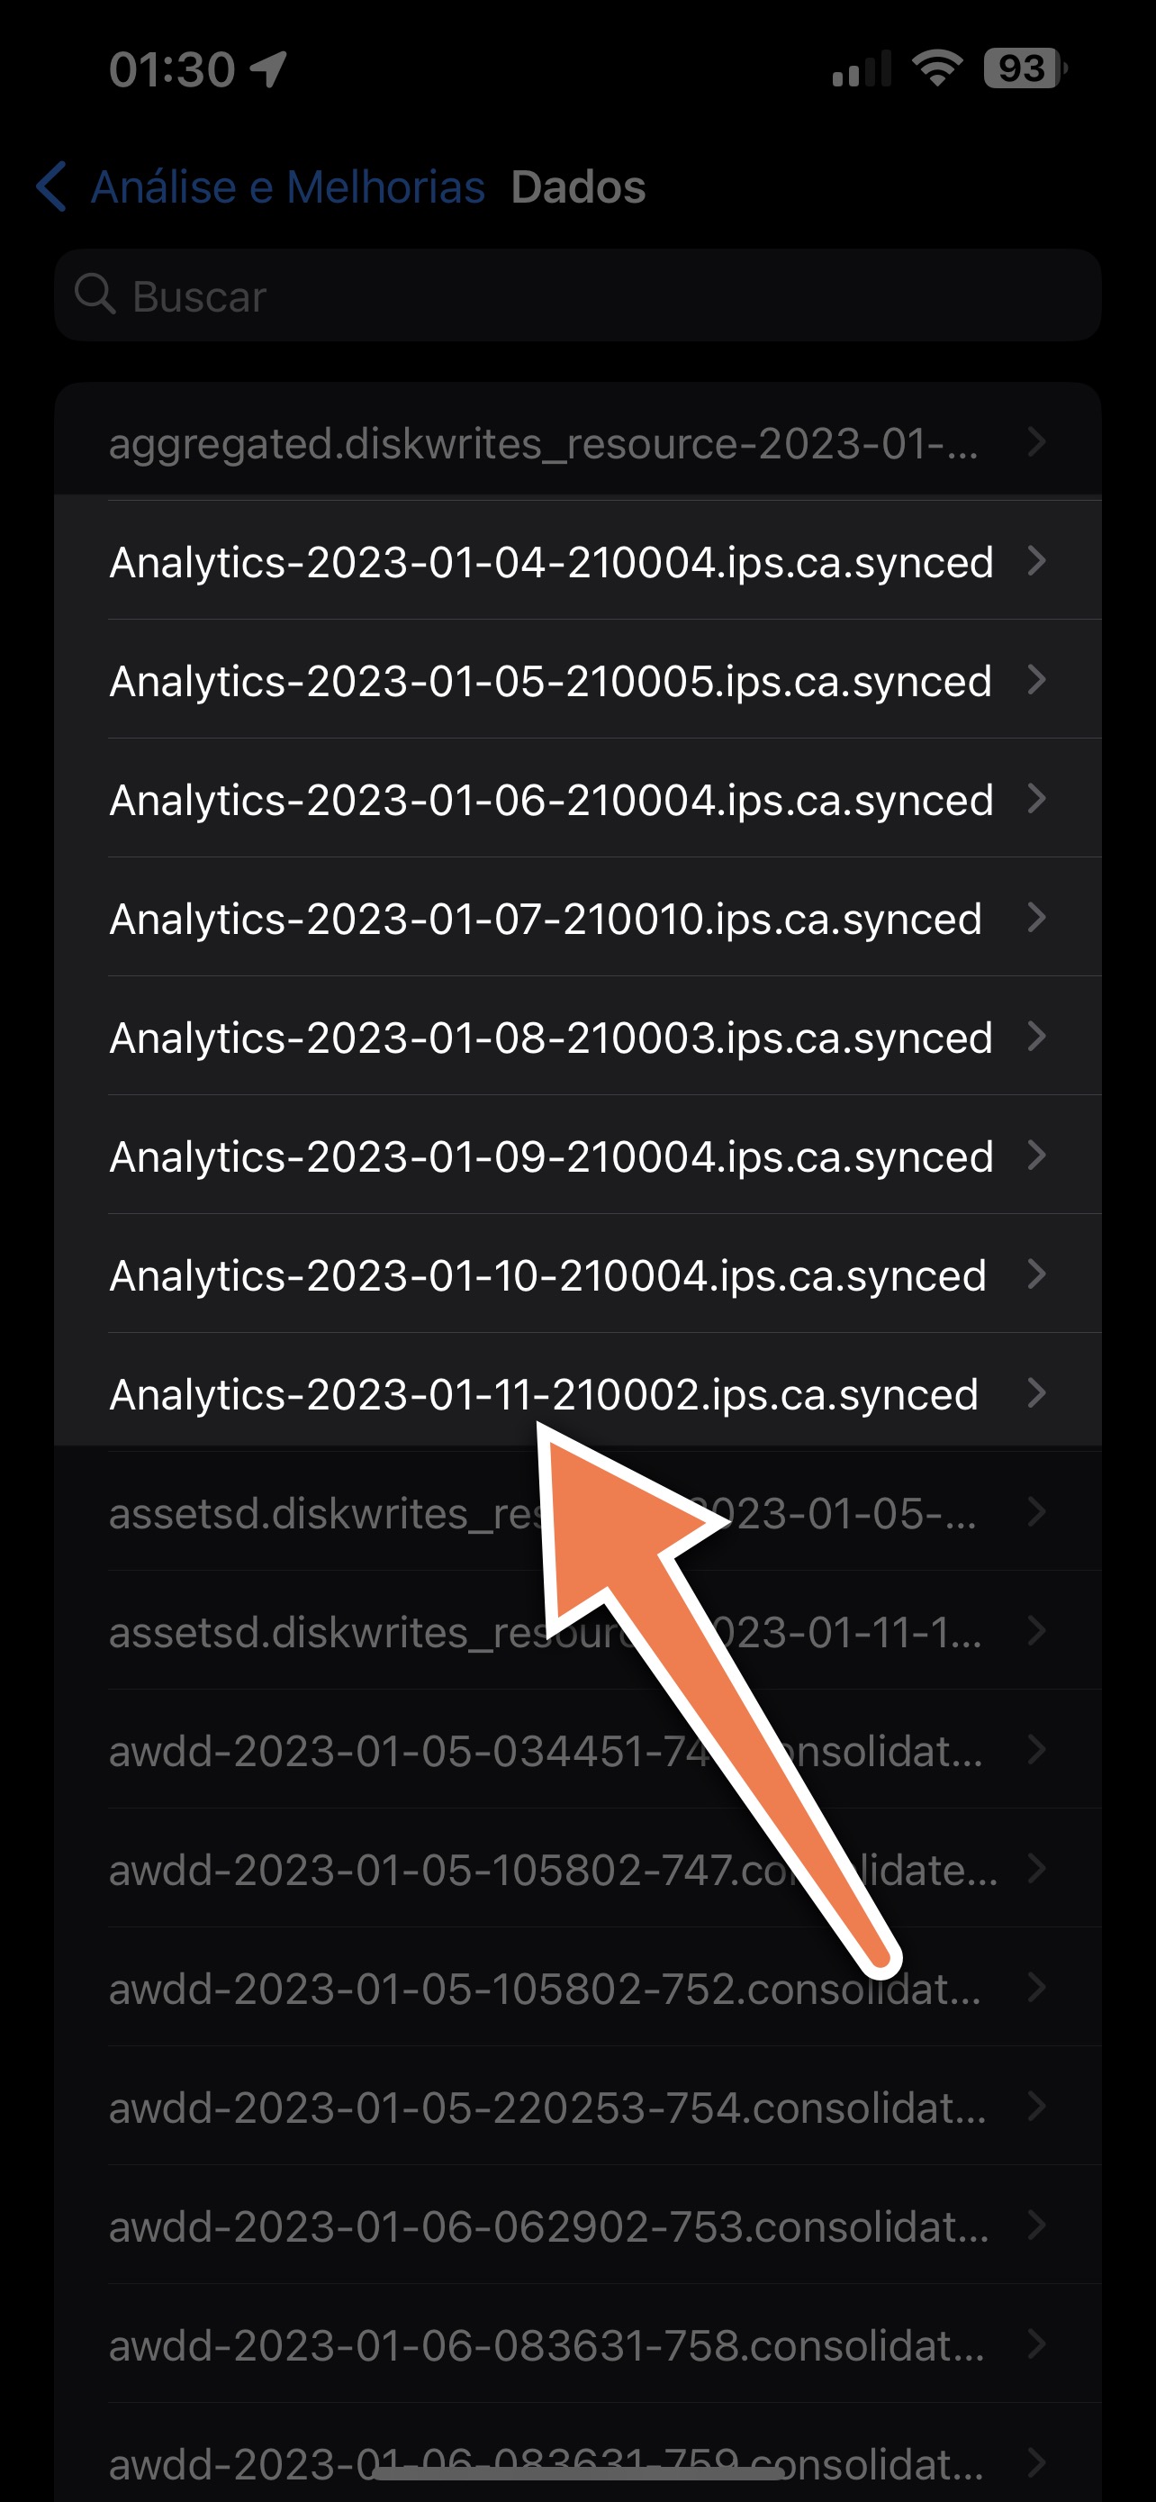Go back to Análise e Melhorias
The width and height of the screenshot is (1156, 2502).
tap(287, 186)
